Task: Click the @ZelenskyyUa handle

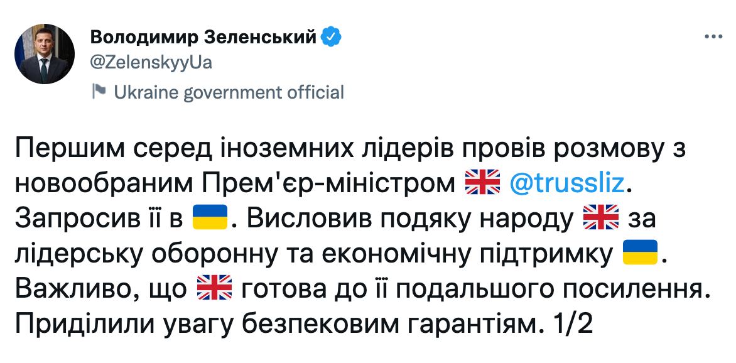Action: point(151,63)
